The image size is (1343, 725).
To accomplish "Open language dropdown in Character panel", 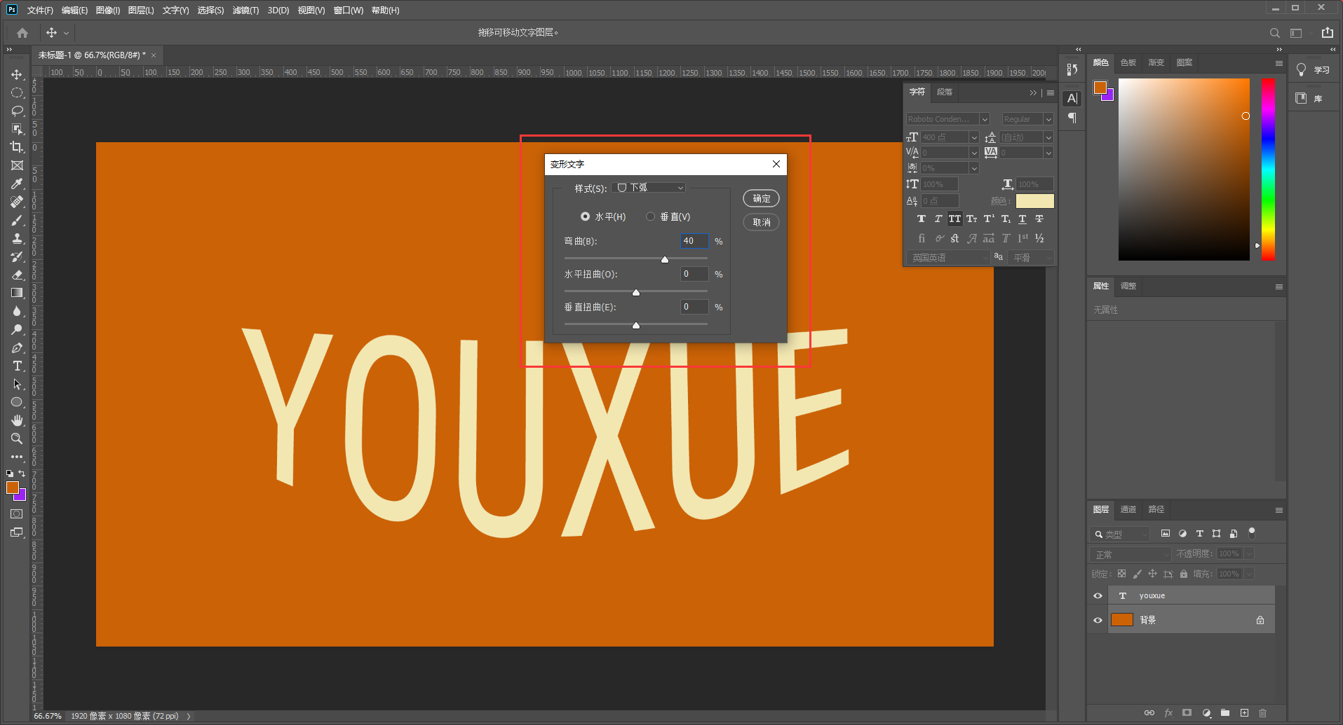I will point(948,258).
